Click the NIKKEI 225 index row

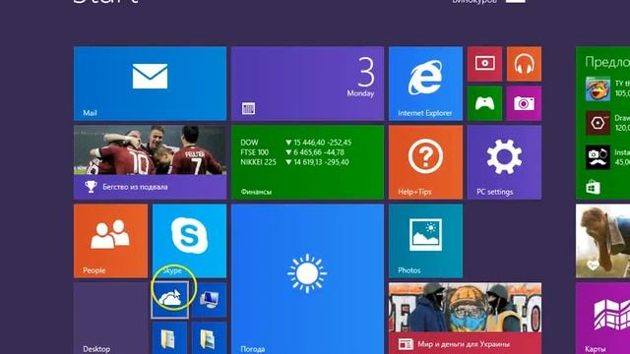[x=294, y=162]
